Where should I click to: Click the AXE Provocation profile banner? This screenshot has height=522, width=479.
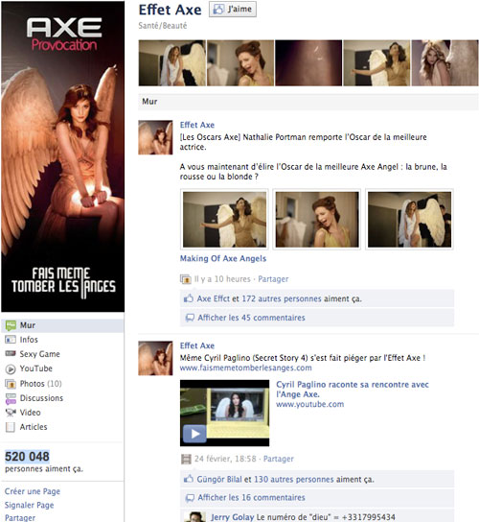coord(63,156)
